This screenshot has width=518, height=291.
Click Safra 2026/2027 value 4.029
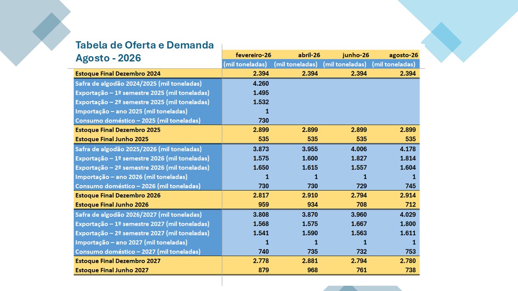click(x=408, y=215)
